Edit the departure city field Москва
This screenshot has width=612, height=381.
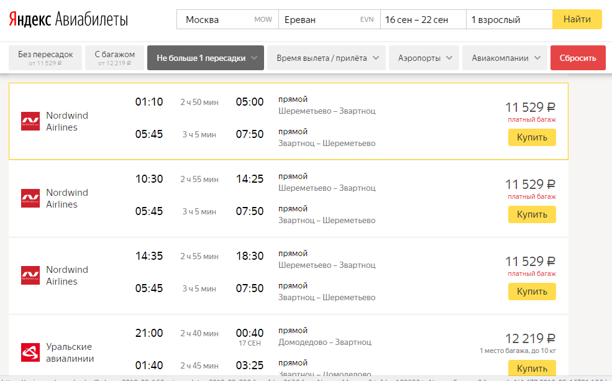[x=227, y=19]
